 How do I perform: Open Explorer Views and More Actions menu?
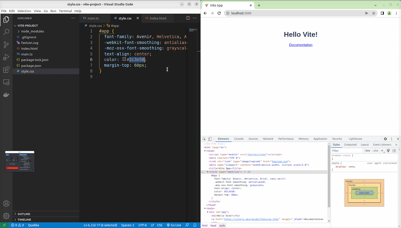pyautogui.click(x=73, y=18)
